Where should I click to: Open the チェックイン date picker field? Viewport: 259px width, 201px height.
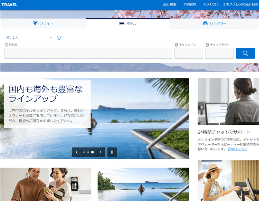188,53
